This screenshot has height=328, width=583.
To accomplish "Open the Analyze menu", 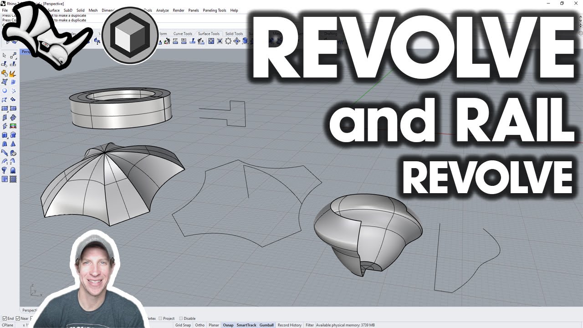I will click(162, 10).
